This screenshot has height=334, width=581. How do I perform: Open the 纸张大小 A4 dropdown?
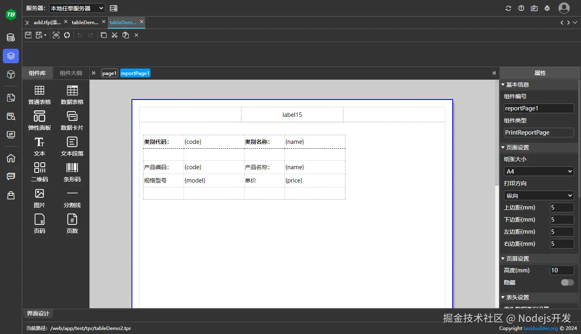pyautogui.click(x=539, y=171)
